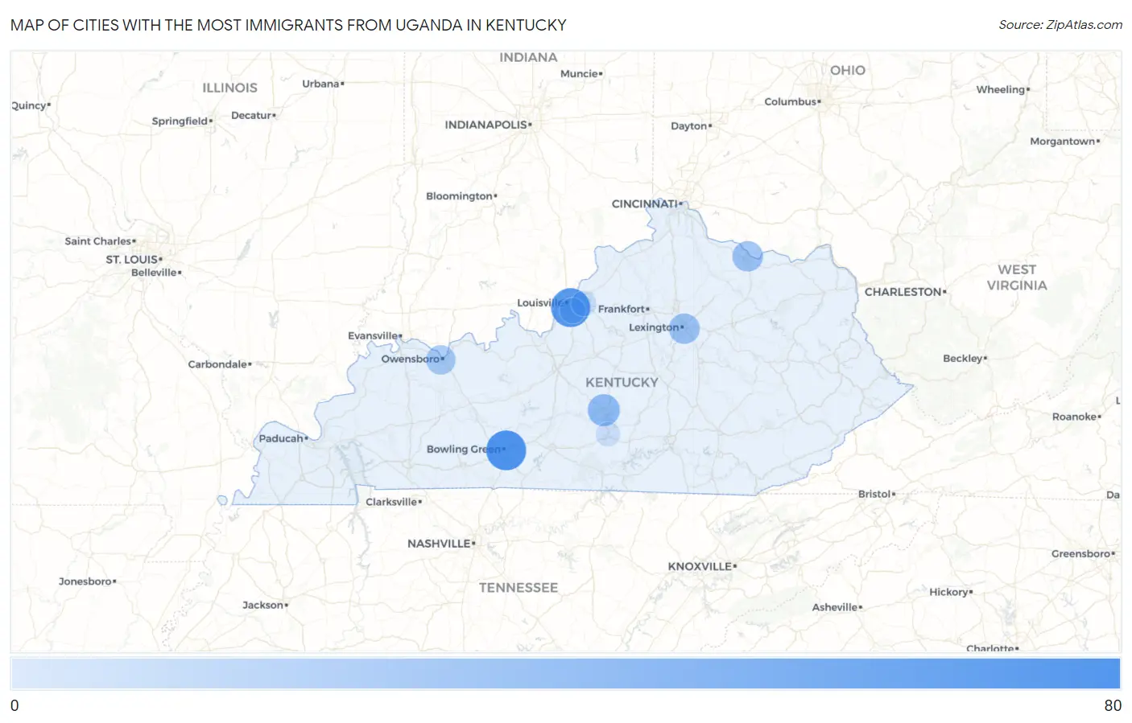This screenshot has width=1132, height=723.
Task: Click the KENTUCKY state label
Action: pos(622,382)
